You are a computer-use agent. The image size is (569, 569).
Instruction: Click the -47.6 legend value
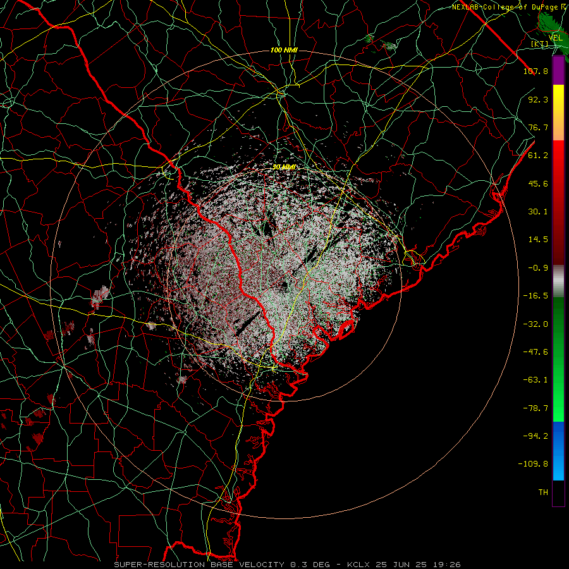(535, 352)
